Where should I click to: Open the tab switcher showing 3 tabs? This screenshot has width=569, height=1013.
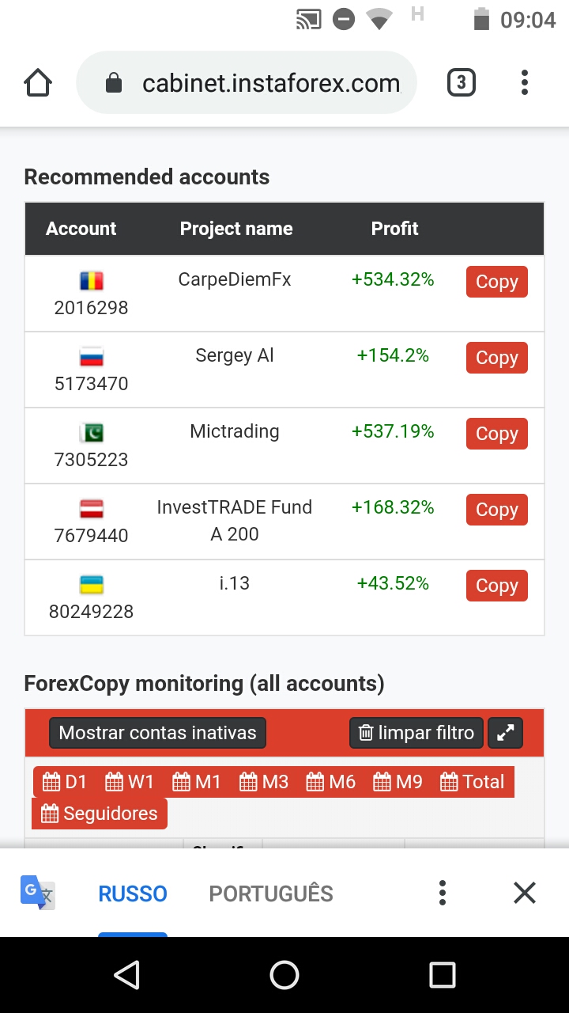462,83
